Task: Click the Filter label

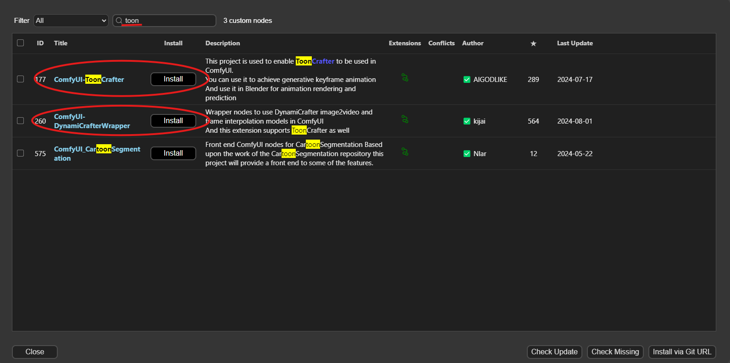Action: coord(22,21)
